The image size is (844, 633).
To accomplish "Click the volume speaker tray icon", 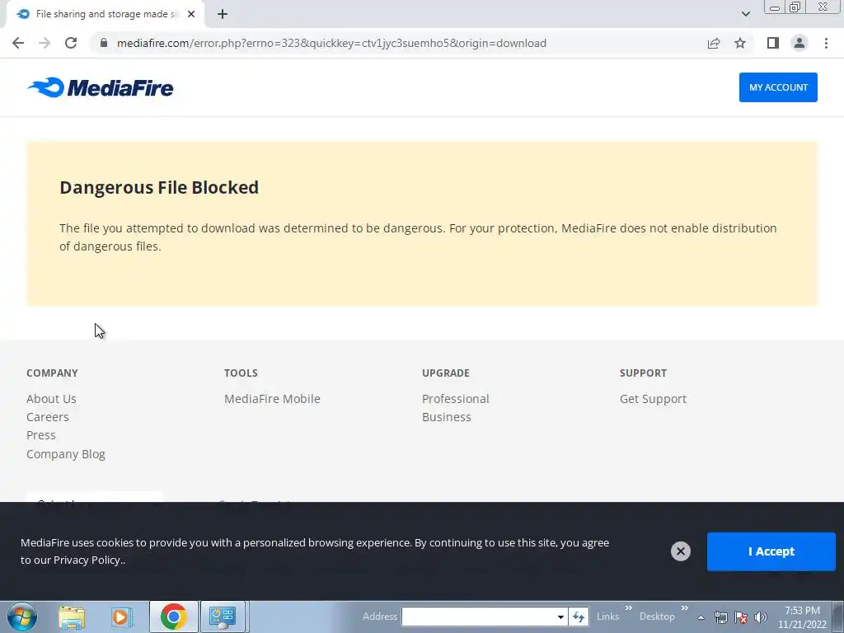I will click(x=761, y=617).
